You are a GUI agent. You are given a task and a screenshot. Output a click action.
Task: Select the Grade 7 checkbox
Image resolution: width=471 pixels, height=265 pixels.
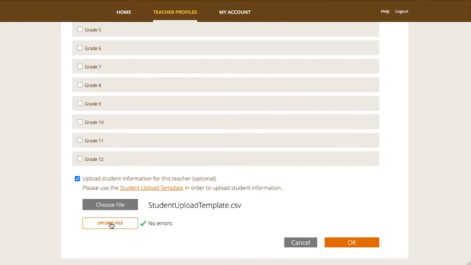pos(80,66)
